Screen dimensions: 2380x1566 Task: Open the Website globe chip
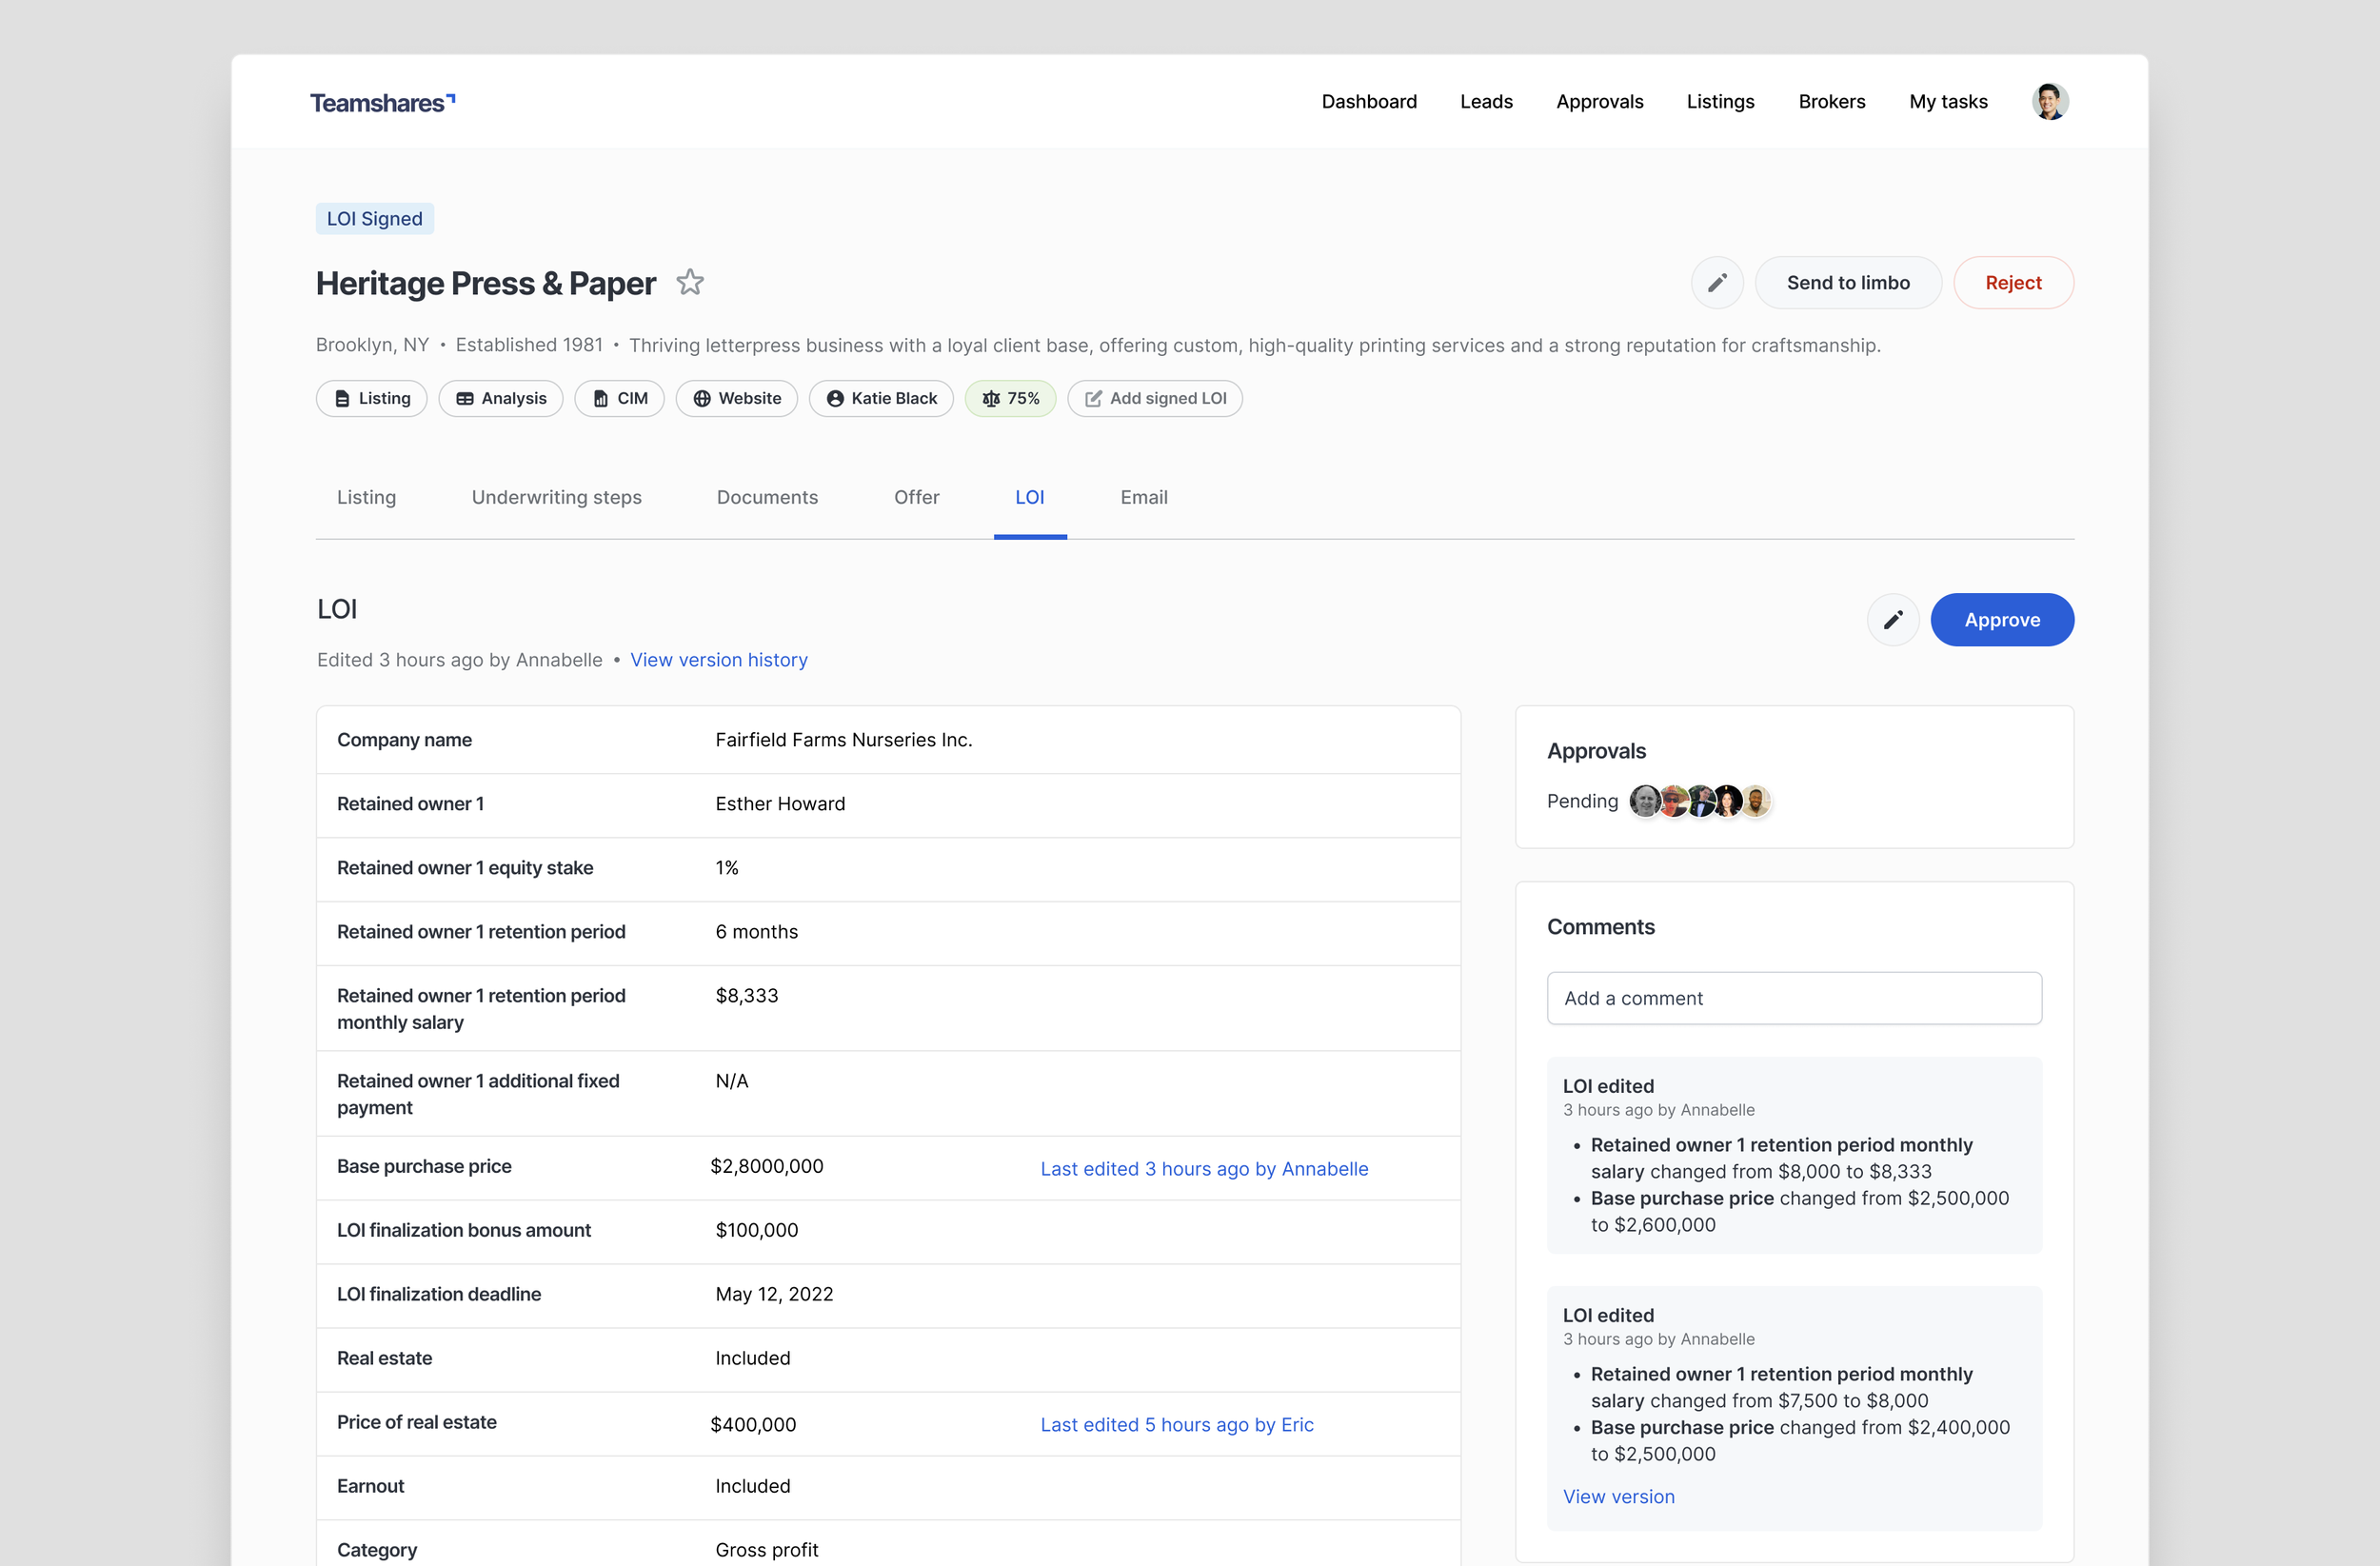pos(737,398)
